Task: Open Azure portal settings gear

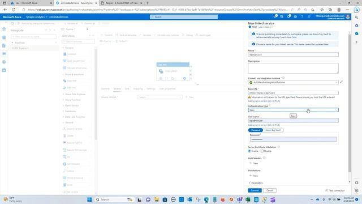Action: 295,16
